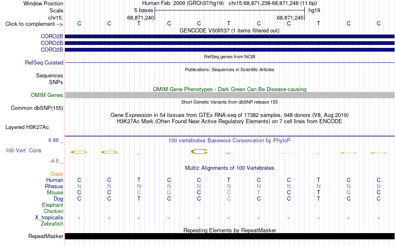Click the 100 Vert. Cons label

point(23,150)
